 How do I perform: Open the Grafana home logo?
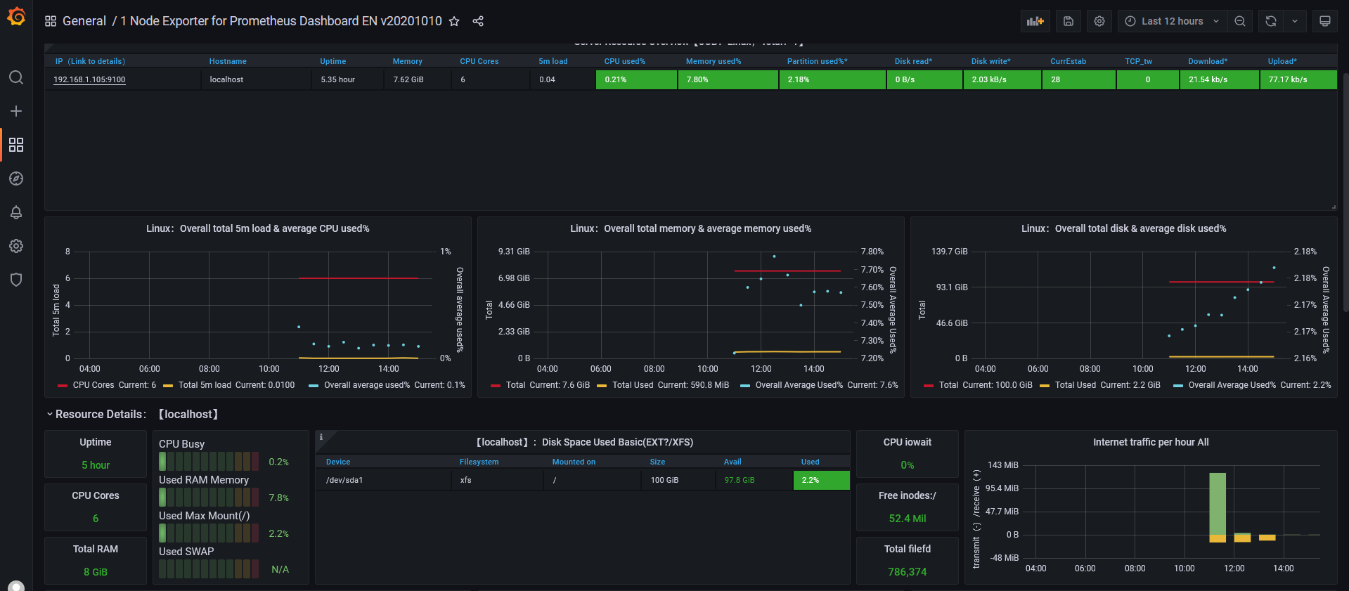click(x=16, y=17)
